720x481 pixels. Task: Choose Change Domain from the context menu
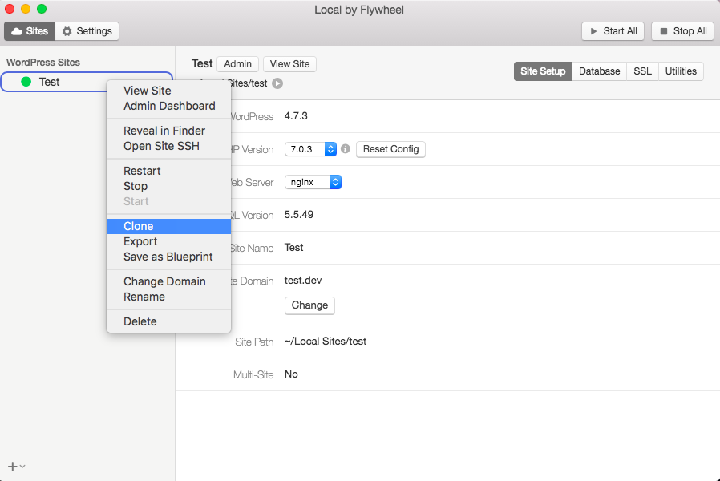pyautogui.click(x=168, y=281)
